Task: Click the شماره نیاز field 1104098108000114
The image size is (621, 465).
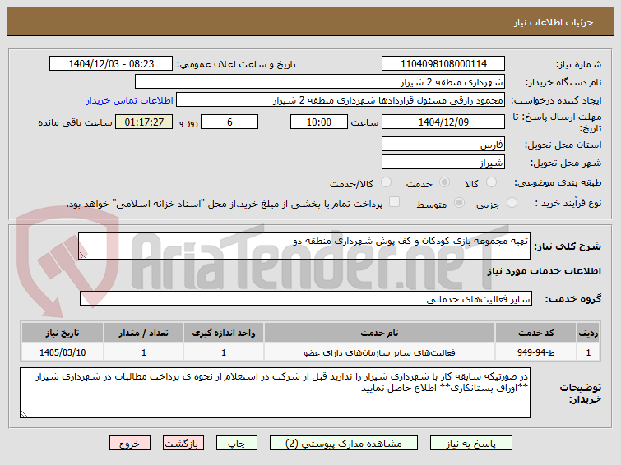Action: 443,63
